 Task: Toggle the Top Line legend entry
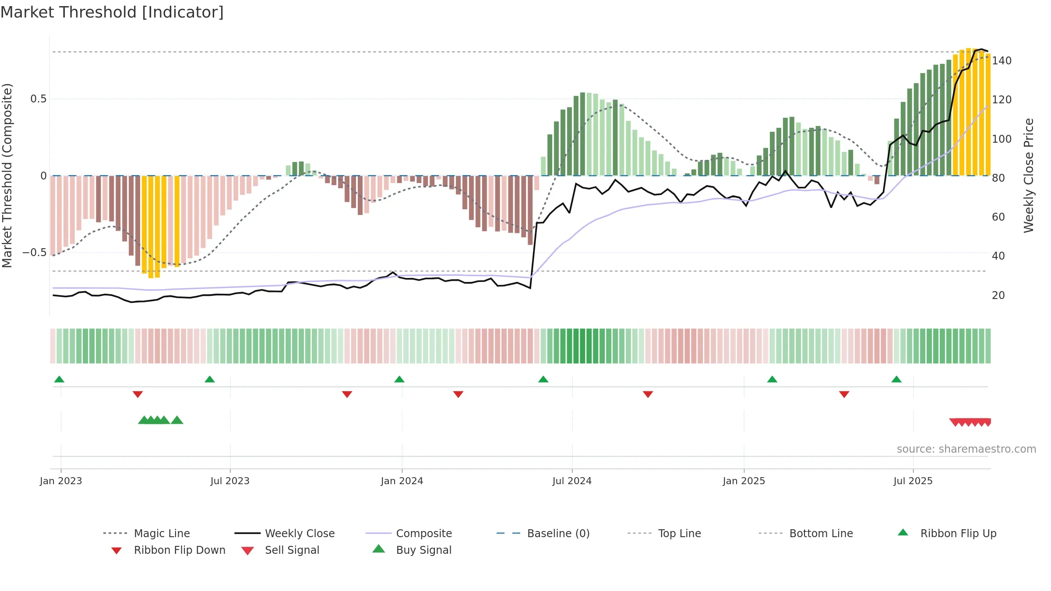click(x=664, y=533)
